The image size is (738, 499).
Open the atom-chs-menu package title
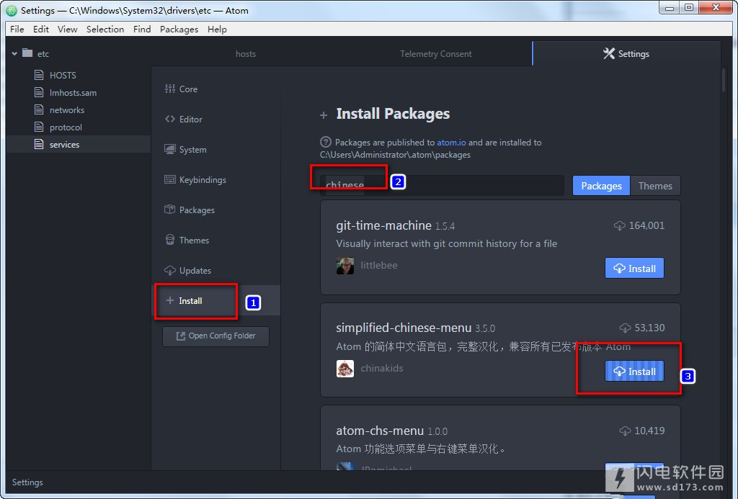click(380, 431)
